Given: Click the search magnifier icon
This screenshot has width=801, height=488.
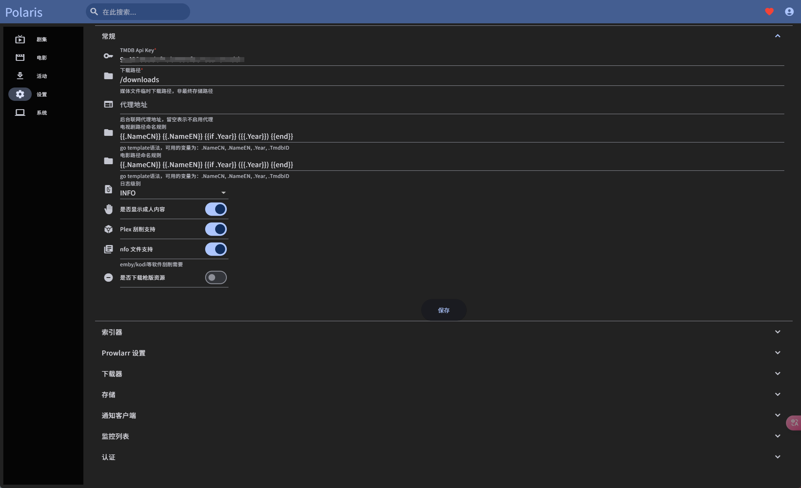Looking at the screenshot, I should 94,12.
